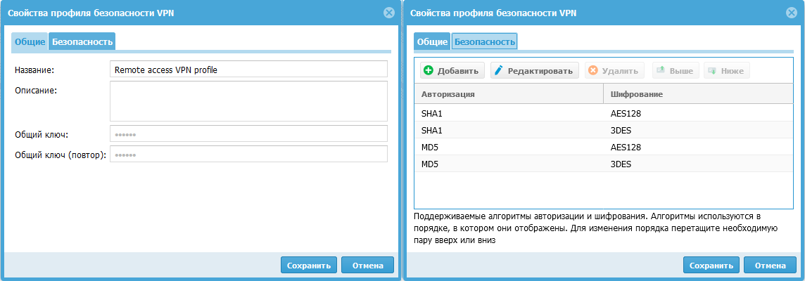The height and width of the screenshot is (281, 805).
Task: Click the green plus Добавить button
Action: [452, 71]
